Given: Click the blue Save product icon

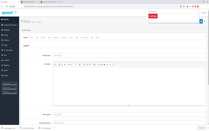Looking at the screenshot, I should click(x=201, y=21).
